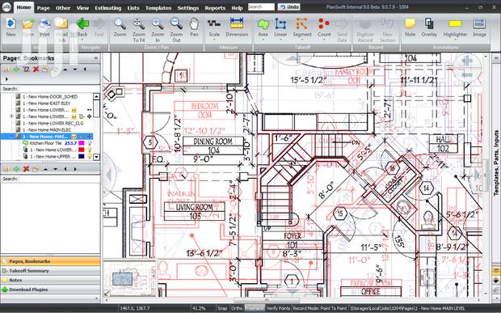501x313 pixels.
Task: Open the Area tool dropdown arrow
Action: [263, 40]
